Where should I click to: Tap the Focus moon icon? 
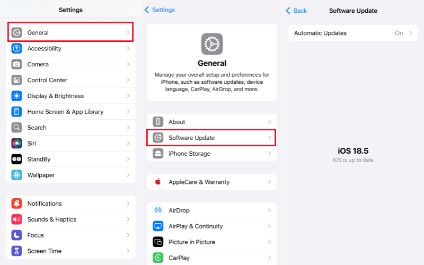16,235
